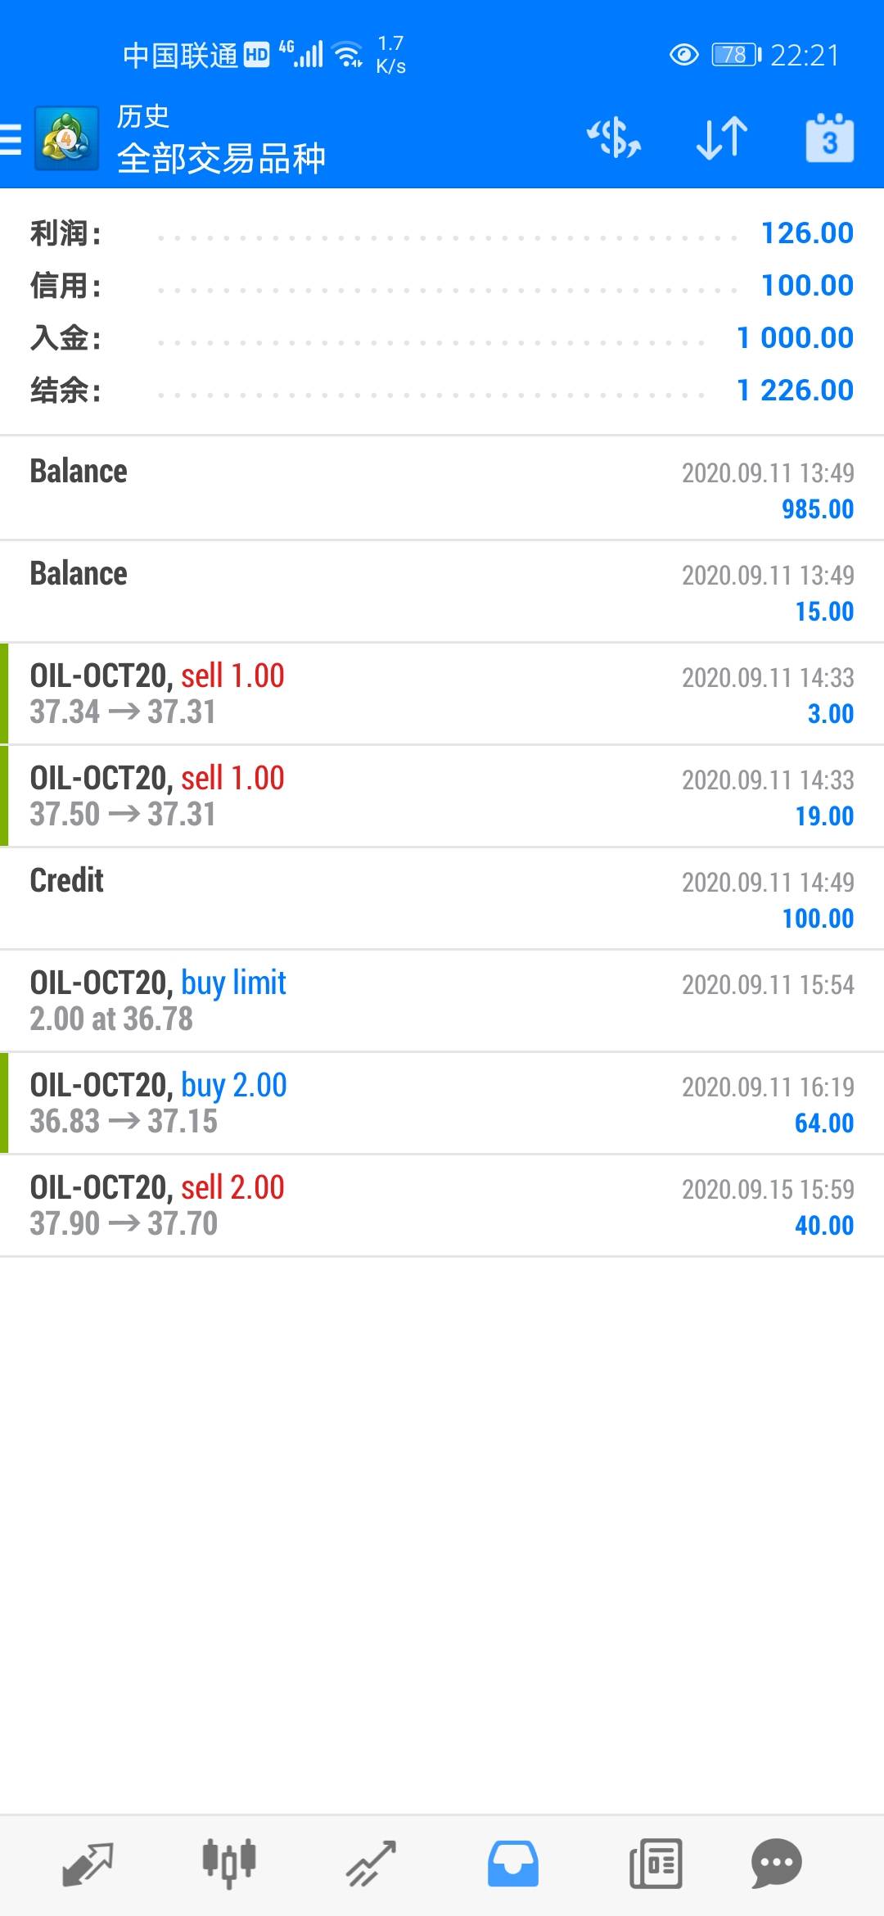Image resolution: width=884 pixels, height=1916 pixels.
Task: Expand the sell 1.00 trade at 37.50
Action: [x=442, y=796]
